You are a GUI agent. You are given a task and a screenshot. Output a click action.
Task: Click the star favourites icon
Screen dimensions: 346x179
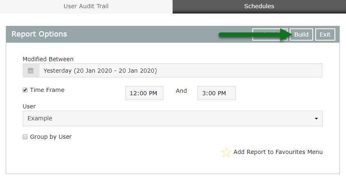pyautogui.click(x=226, y=152)
